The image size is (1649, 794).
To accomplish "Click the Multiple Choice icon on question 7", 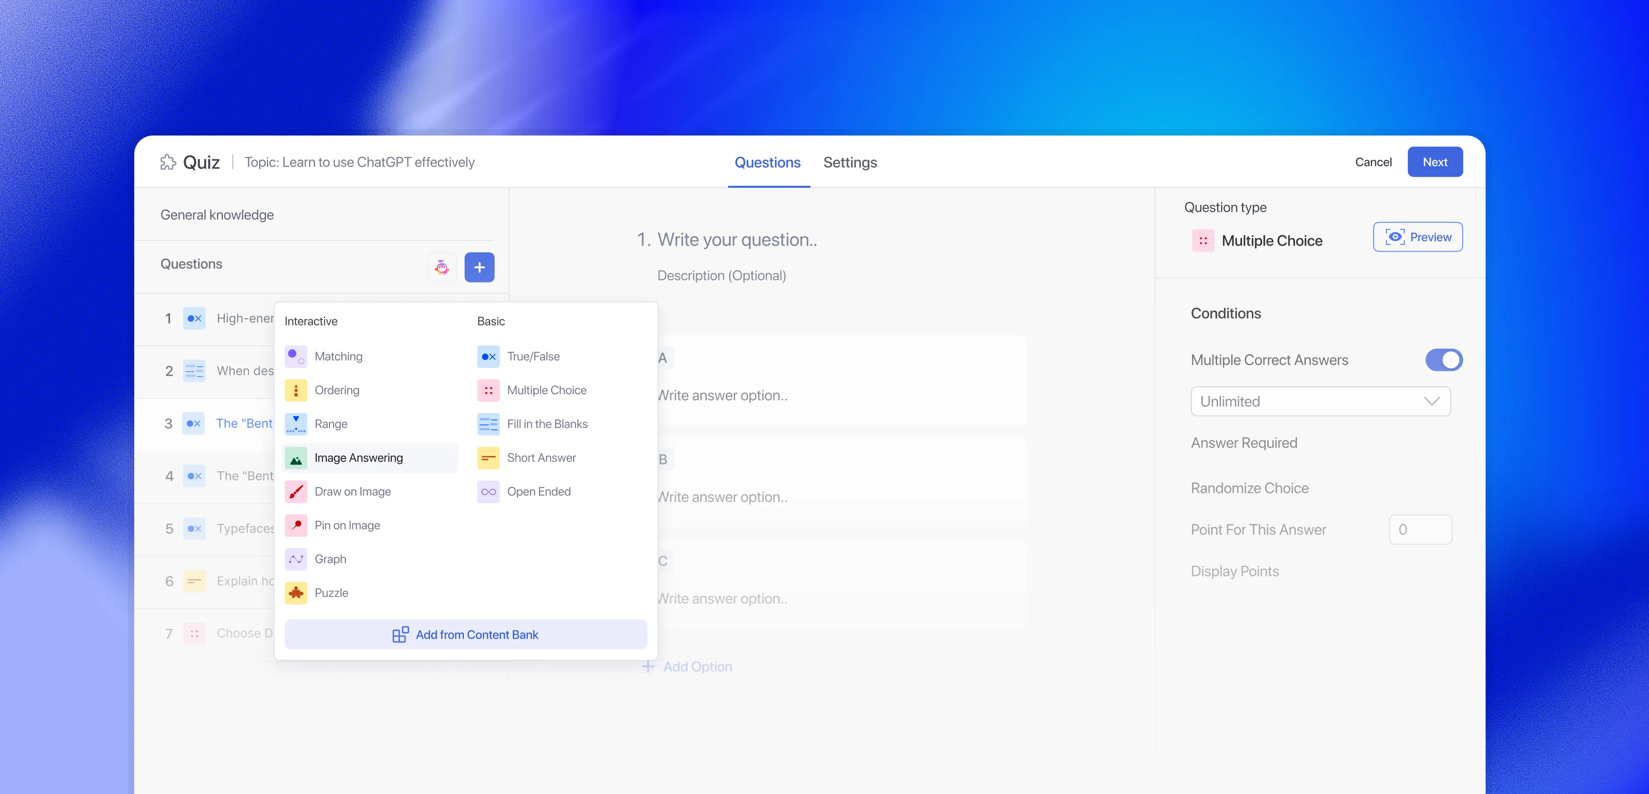I will (x=194, y=634).
